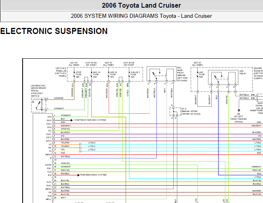Image resolution: width=263 pixels, height=203 pixels.
Task: Click the EE ground point symbol
Action: [x=239, y=111]
